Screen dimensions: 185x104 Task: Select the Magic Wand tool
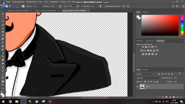pyautogui.click(x=3, y=25)
